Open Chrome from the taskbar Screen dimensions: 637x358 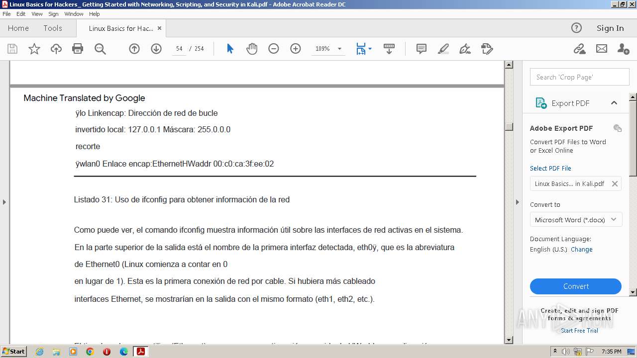point(90,352)
